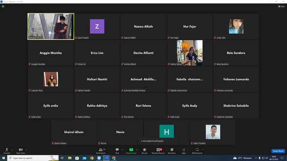The width and height of the screenshot is (287, 161).
Task: Open the notification center icon
Action: (282, 158)
